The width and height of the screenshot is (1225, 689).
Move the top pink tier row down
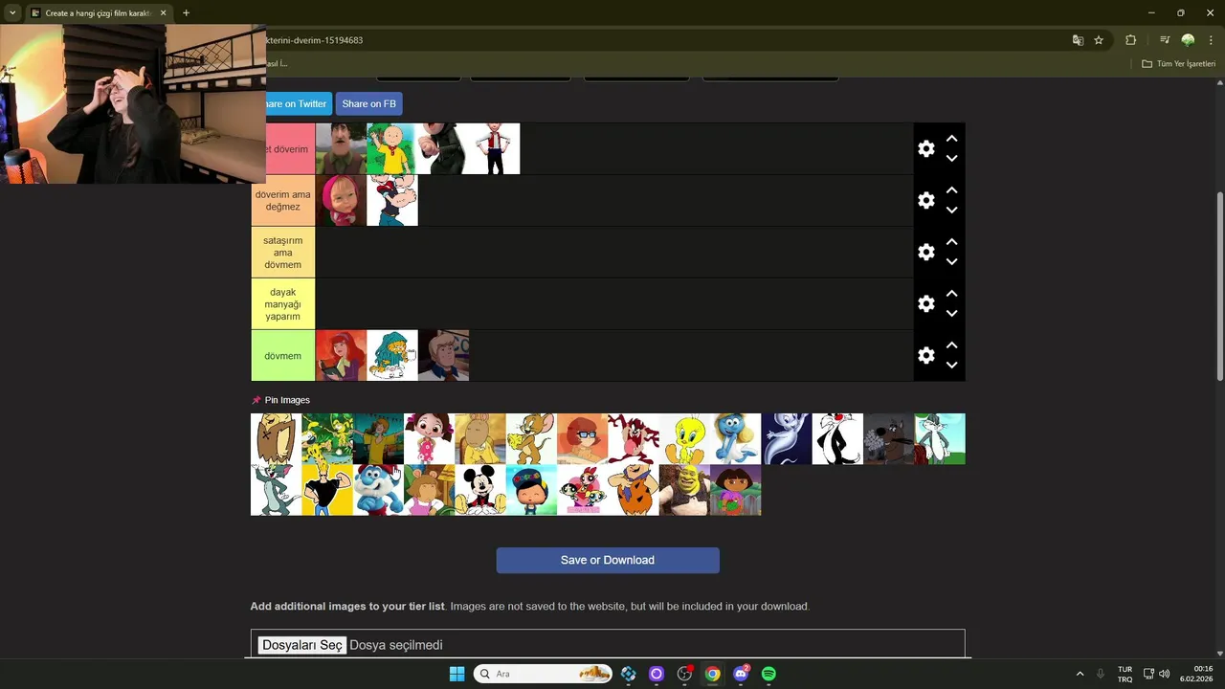(x=951, y=159)
